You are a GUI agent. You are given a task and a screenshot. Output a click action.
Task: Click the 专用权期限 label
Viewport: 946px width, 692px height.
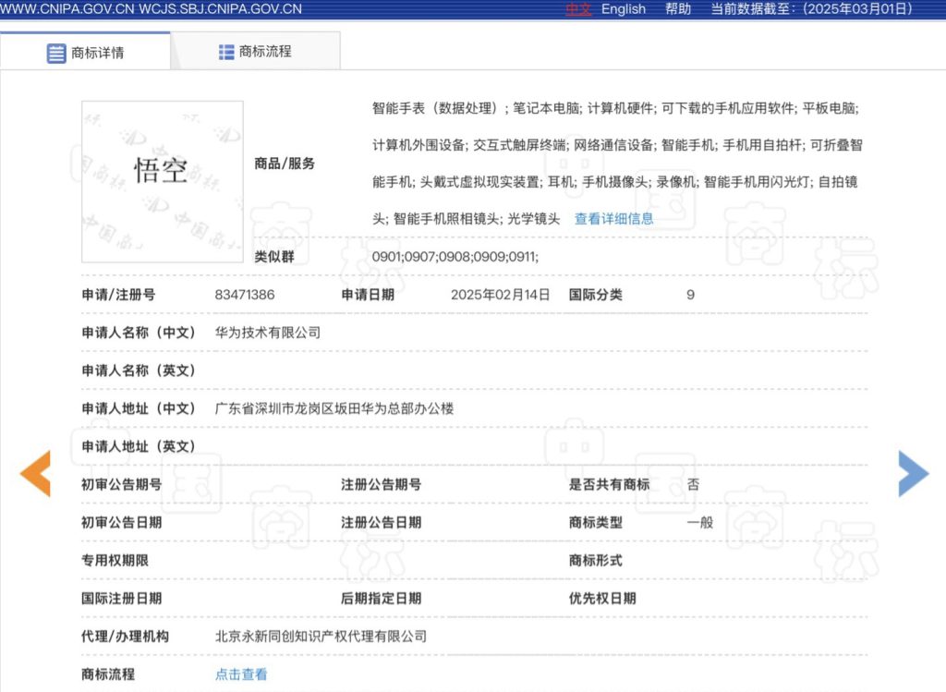tap(115, 561)
